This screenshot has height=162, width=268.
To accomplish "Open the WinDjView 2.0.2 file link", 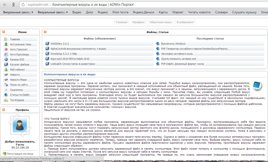I will click(x=60, y=43).
